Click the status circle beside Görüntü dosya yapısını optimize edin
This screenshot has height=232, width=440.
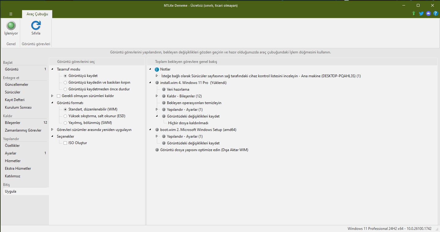(x=157, y=150)
